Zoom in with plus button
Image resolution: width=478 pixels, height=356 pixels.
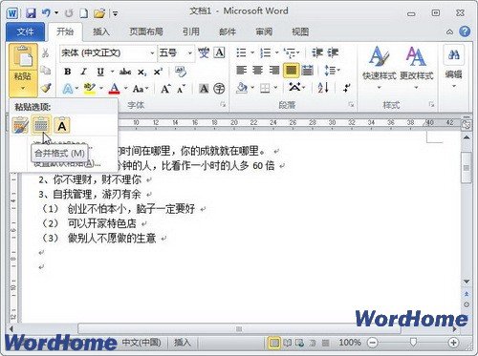click(x=453, y=343)
